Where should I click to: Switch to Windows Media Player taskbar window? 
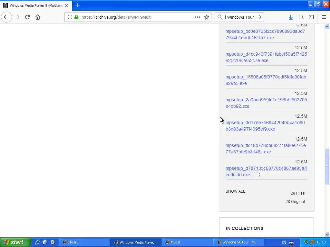click(x=136, y=242)
